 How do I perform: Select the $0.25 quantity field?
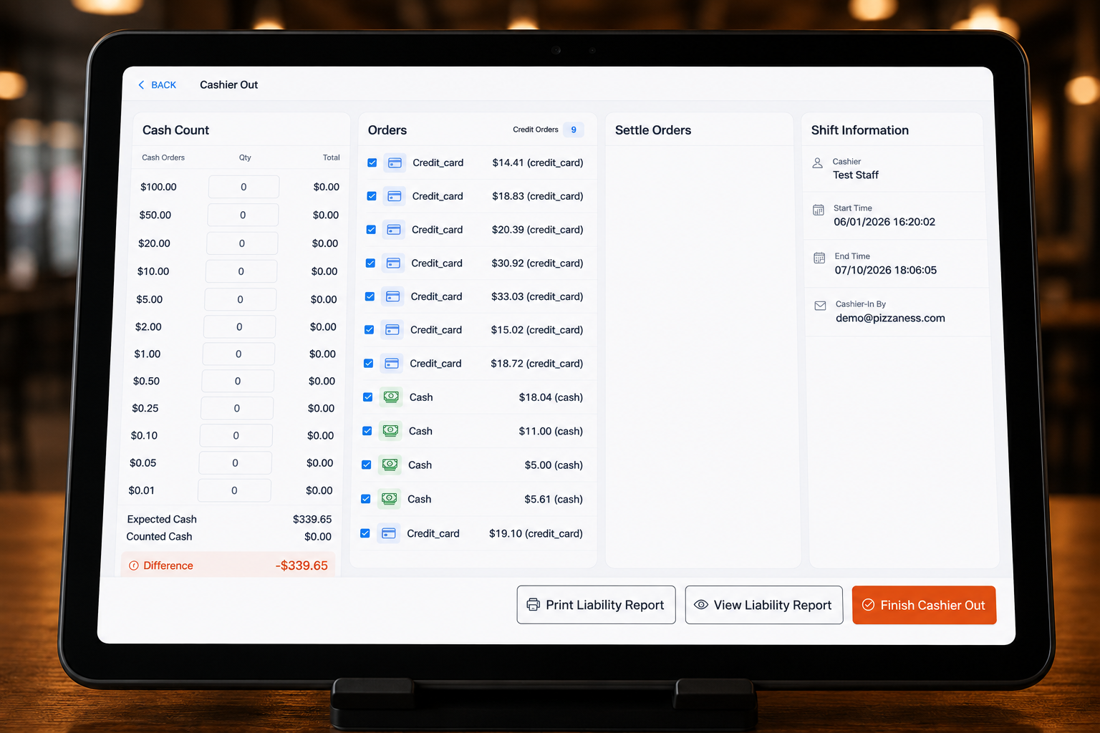tap(237, 408)
